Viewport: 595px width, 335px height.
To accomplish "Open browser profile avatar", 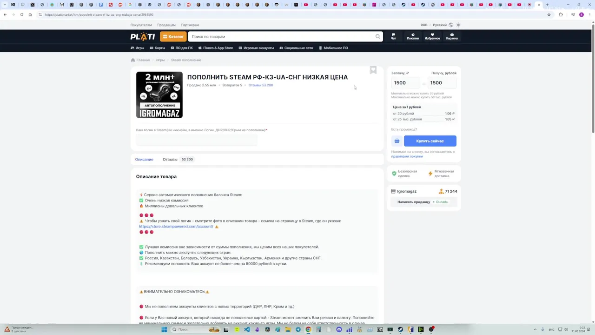I will (582, 14).
